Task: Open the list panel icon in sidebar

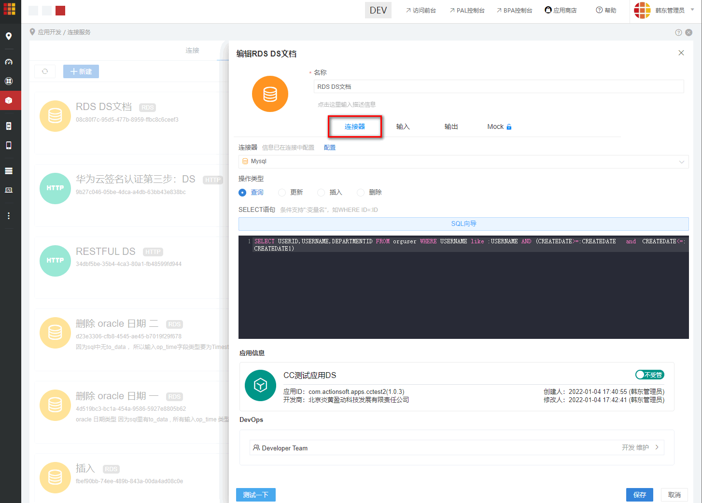Action: (x=10, y=170)
